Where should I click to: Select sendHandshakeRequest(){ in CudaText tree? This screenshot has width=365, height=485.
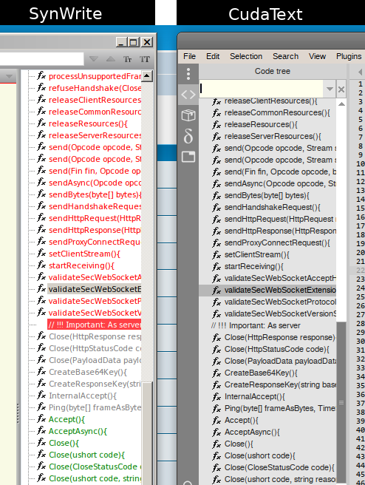[273, 207]
